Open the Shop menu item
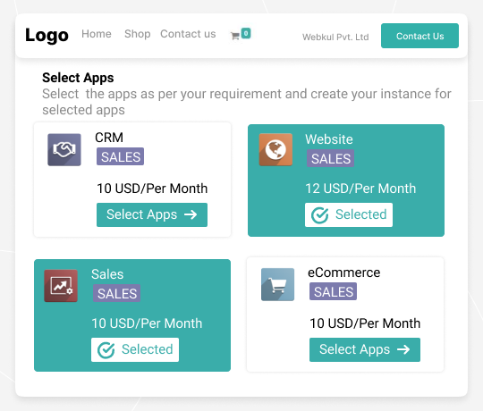Image resolution: width=483 pixels, height=411 pixels. pos(138,34)
